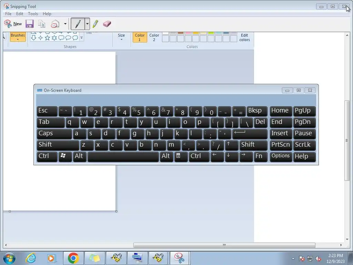Toggle the Fn key on the keyboard

click(261, 157)
